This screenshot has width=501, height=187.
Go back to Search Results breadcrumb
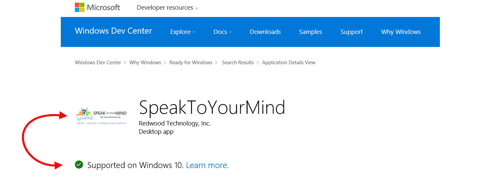point(238,63)
